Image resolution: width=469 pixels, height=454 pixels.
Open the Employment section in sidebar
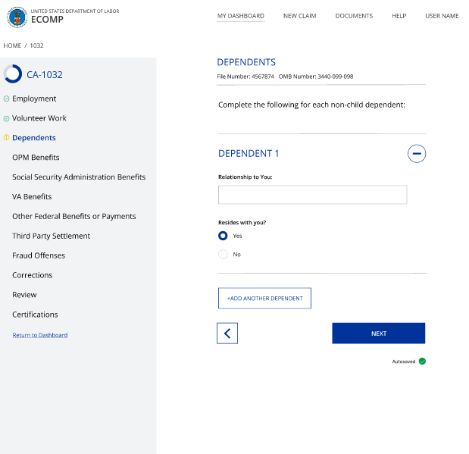point(34,99)
